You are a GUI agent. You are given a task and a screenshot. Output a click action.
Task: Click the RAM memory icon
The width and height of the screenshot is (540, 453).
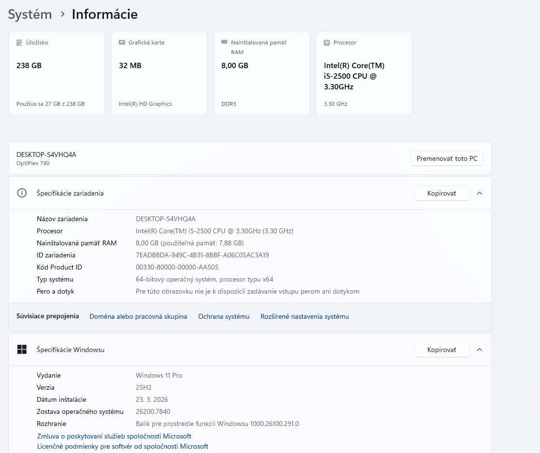224,42
